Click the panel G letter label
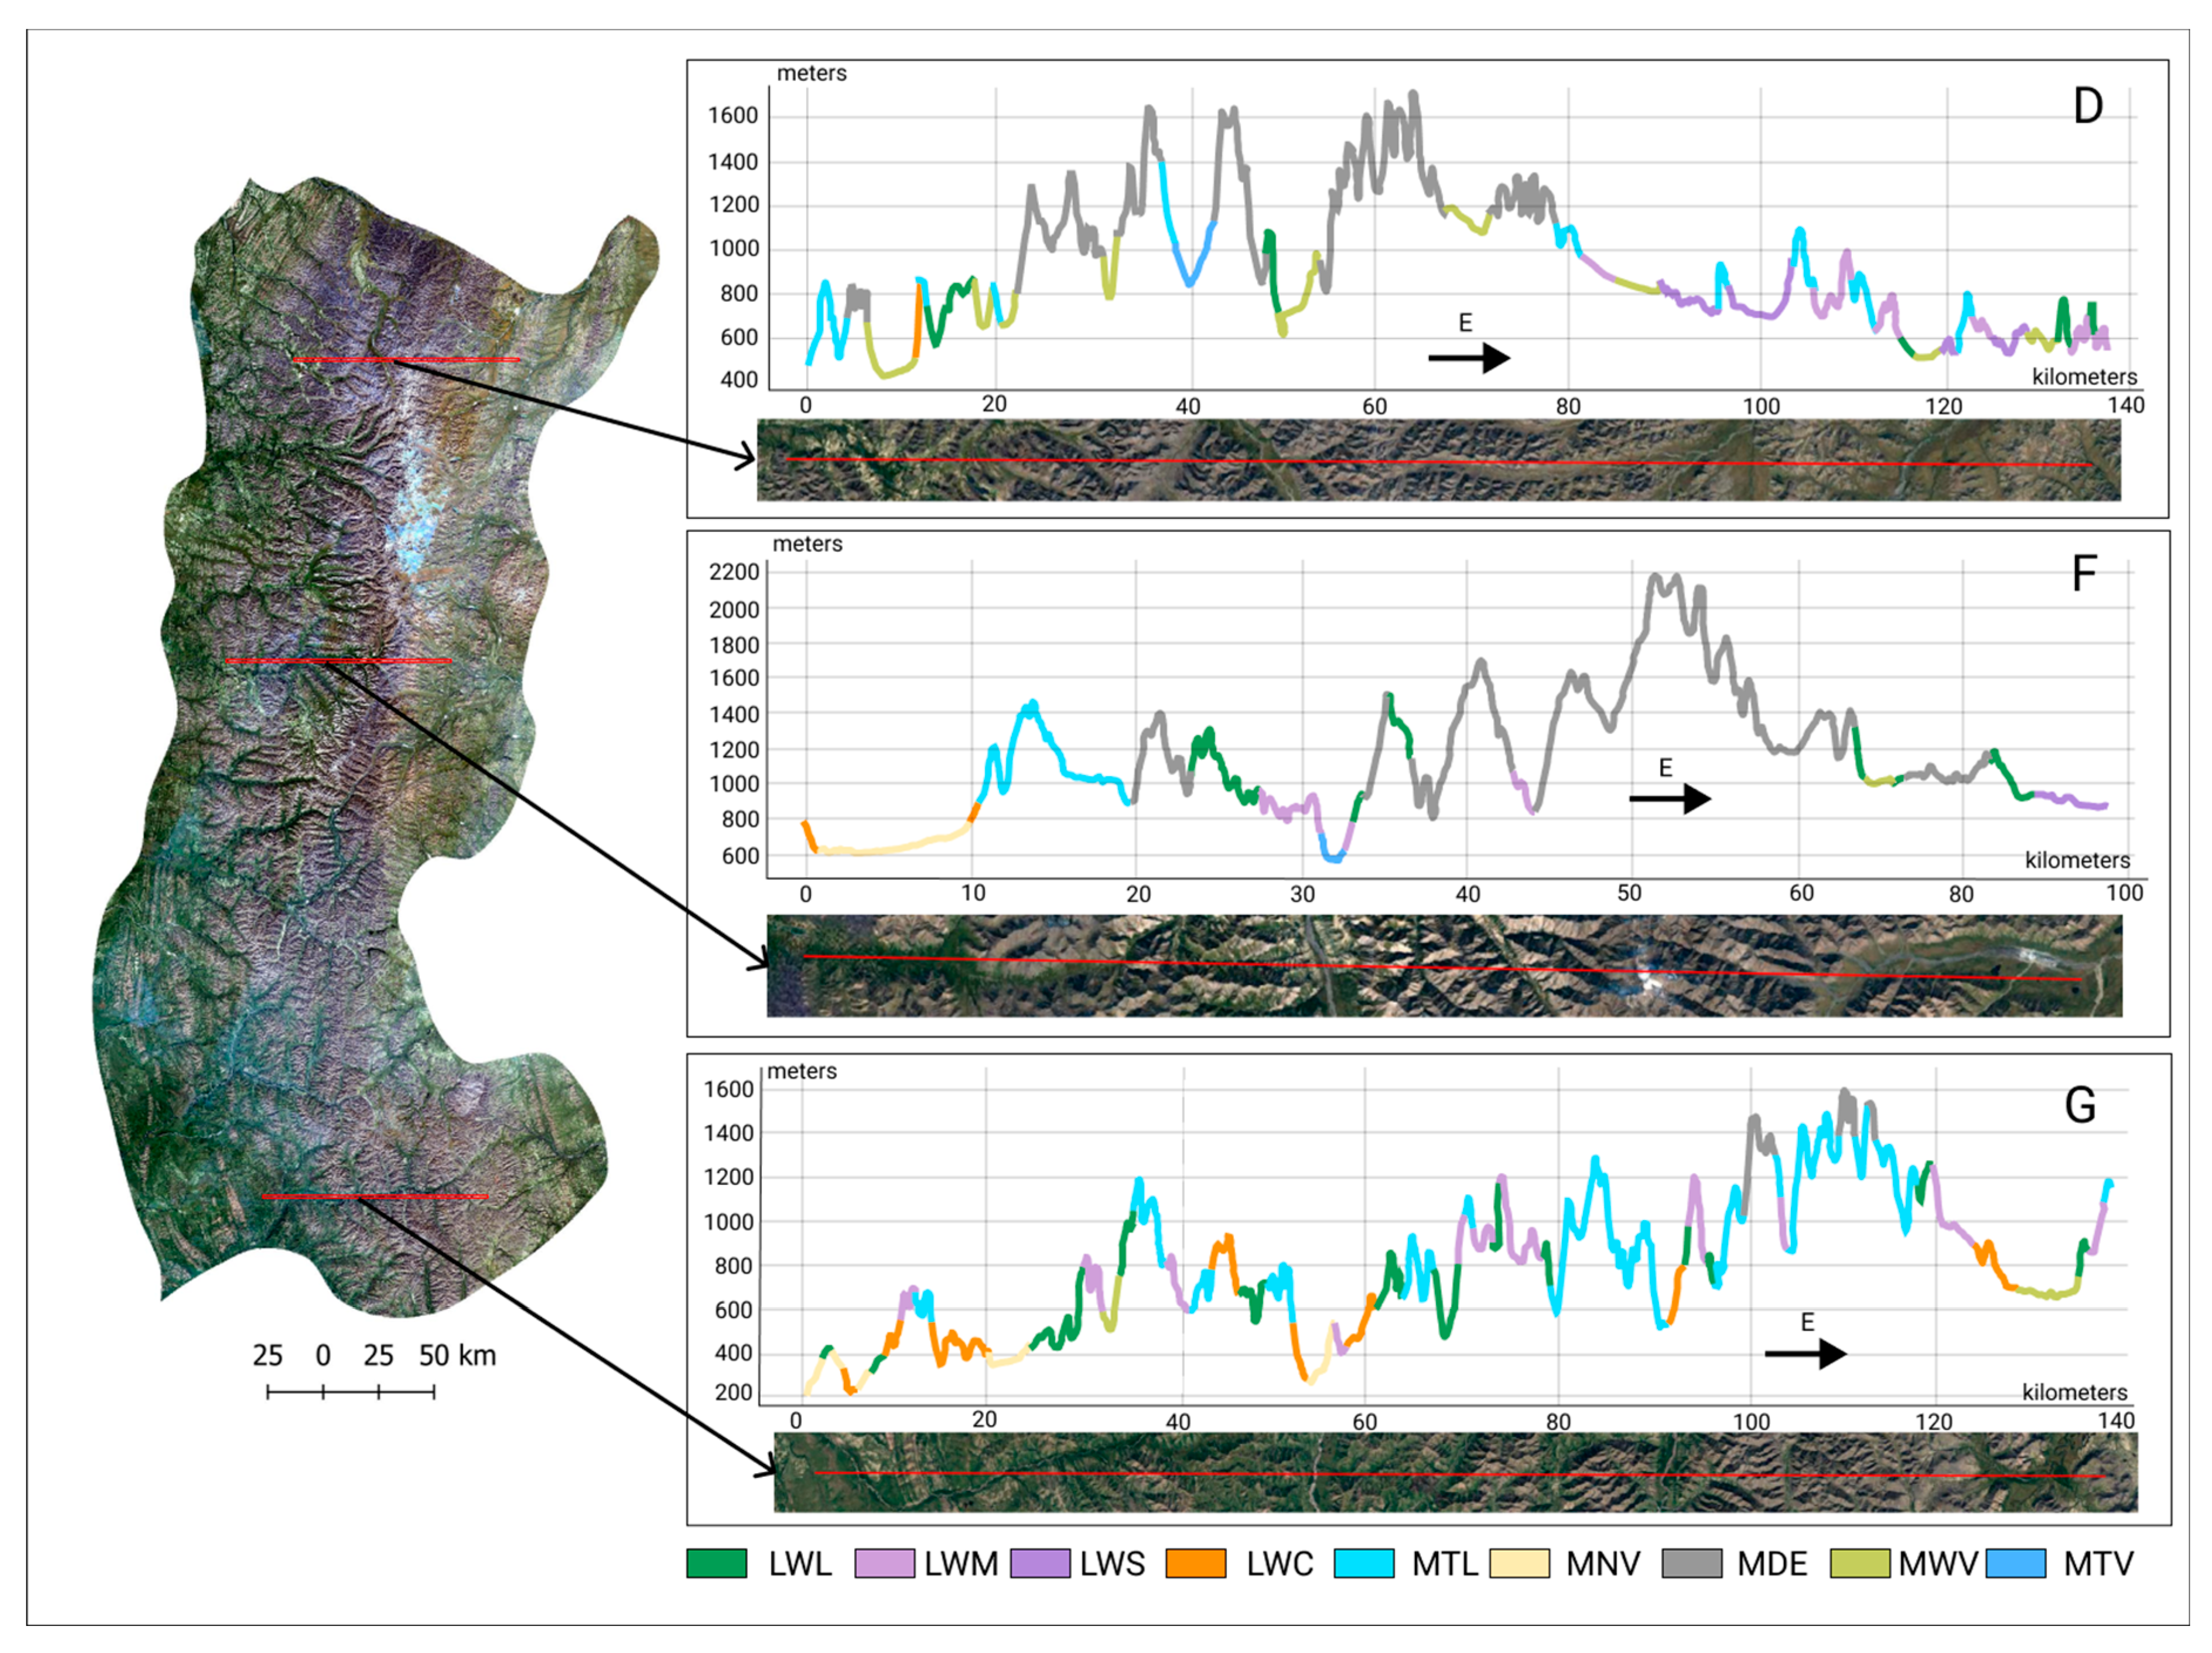This screenshot has width=2212, height=1653. tap(2080, 1105)
